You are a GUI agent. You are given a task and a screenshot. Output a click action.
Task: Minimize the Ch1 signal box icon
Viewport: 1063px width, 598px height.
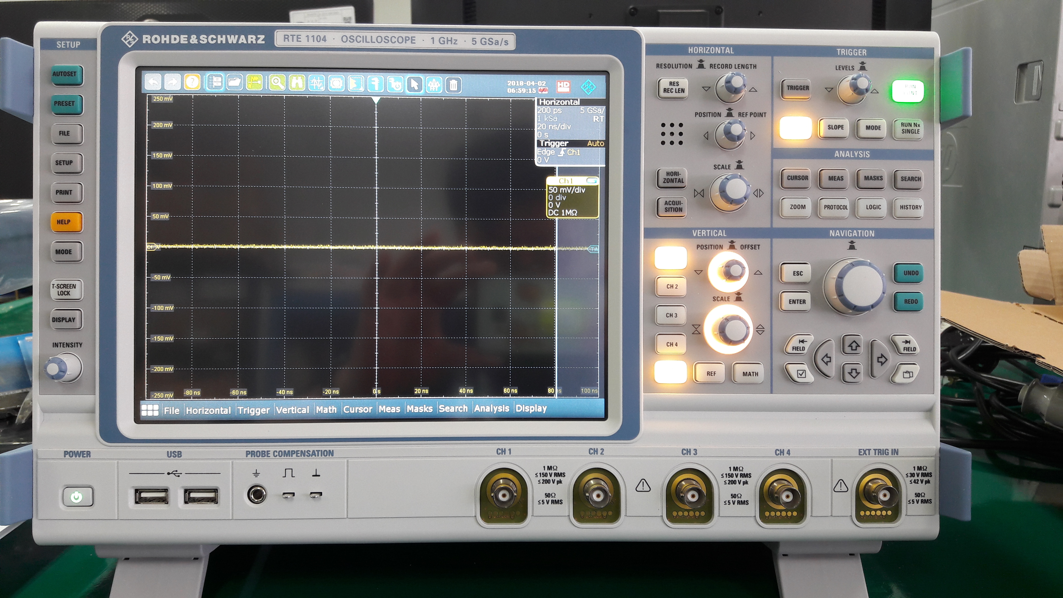point(592,181)
